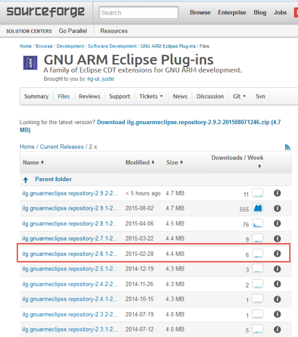Click Home in the folder path
Viewport: 298px width, 337px height.
(27, 147)
